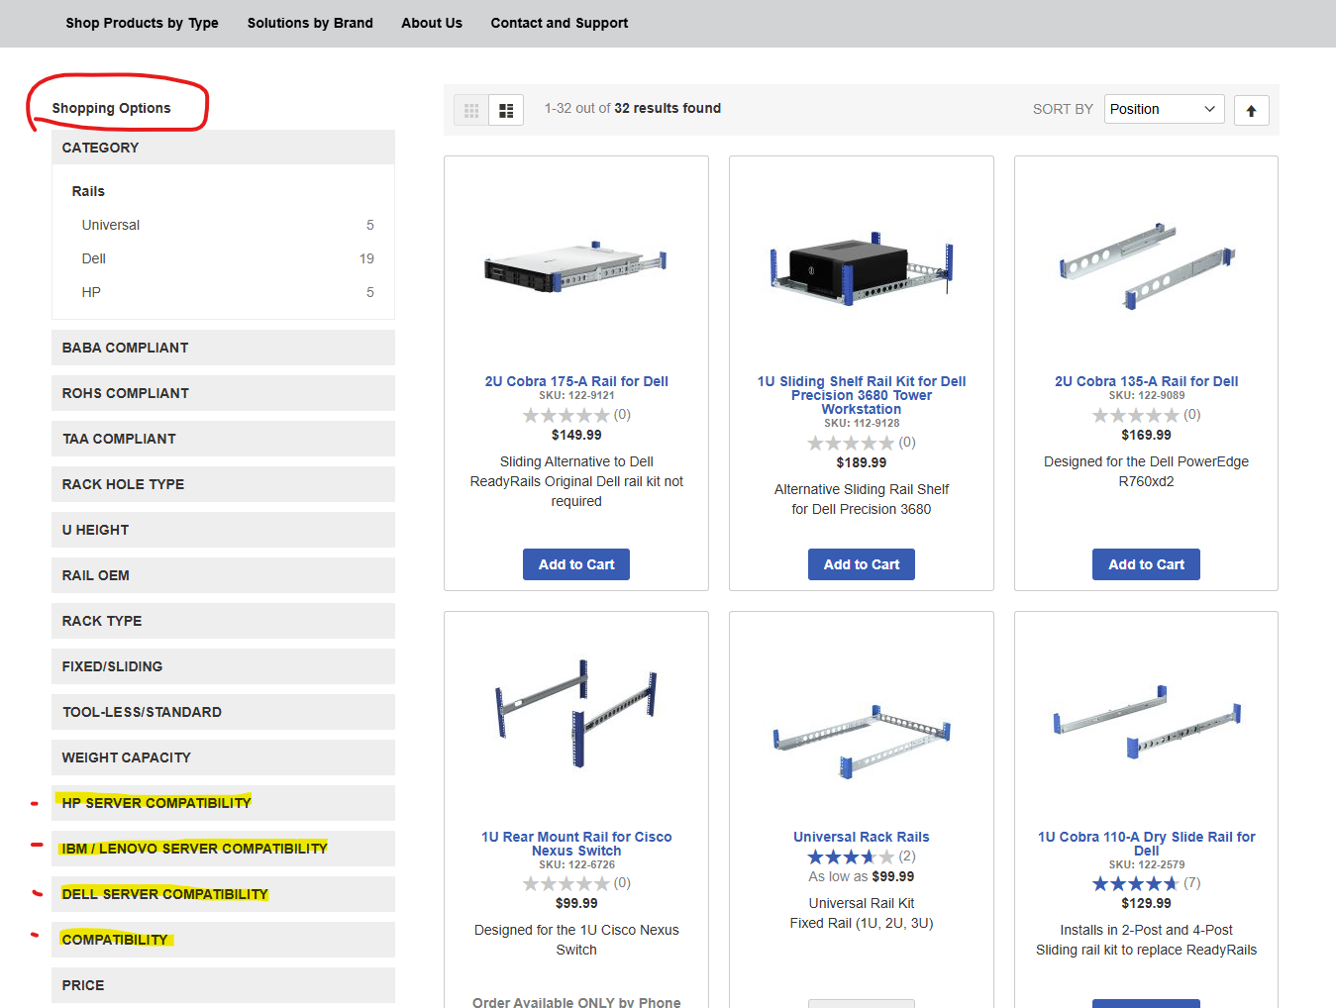1336x1008 pixels.
Task: Expand HP SERVER COMPATIBILITY filter
Action: coord(223,803)
